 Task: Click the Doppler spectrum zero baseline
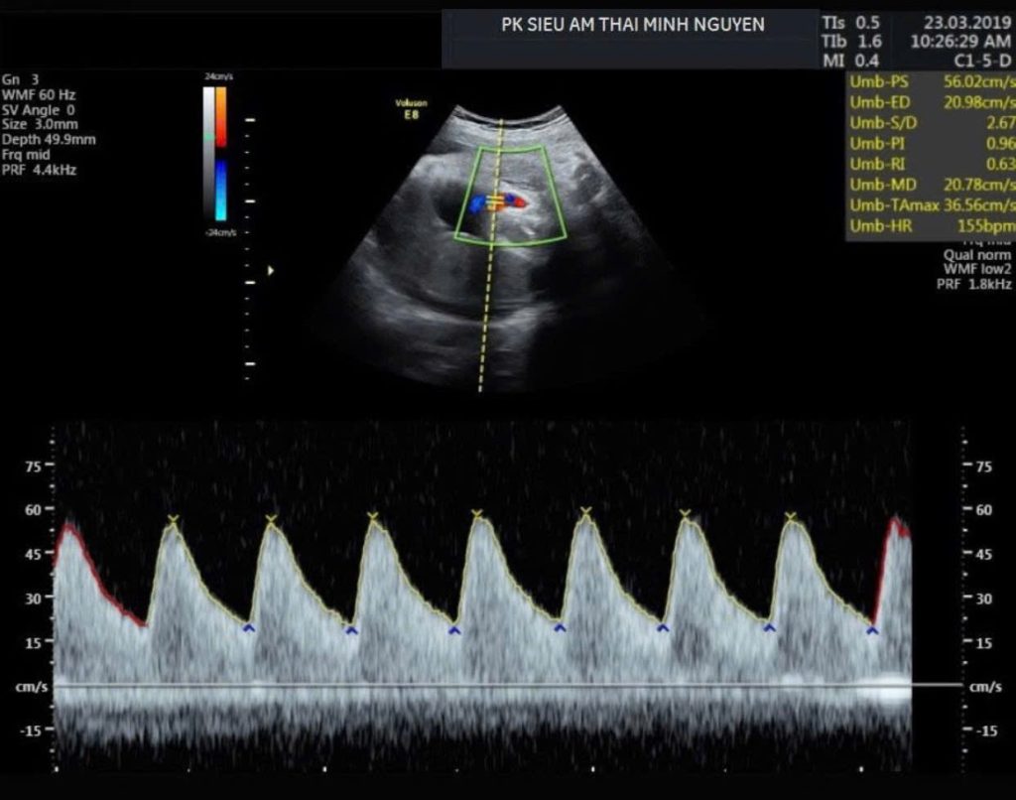click(x=506, y=685)
